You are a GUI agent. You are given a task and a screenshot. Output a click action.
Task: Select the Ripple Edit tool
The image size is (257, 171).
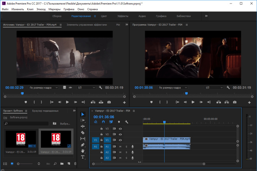[x=83, y=126]
